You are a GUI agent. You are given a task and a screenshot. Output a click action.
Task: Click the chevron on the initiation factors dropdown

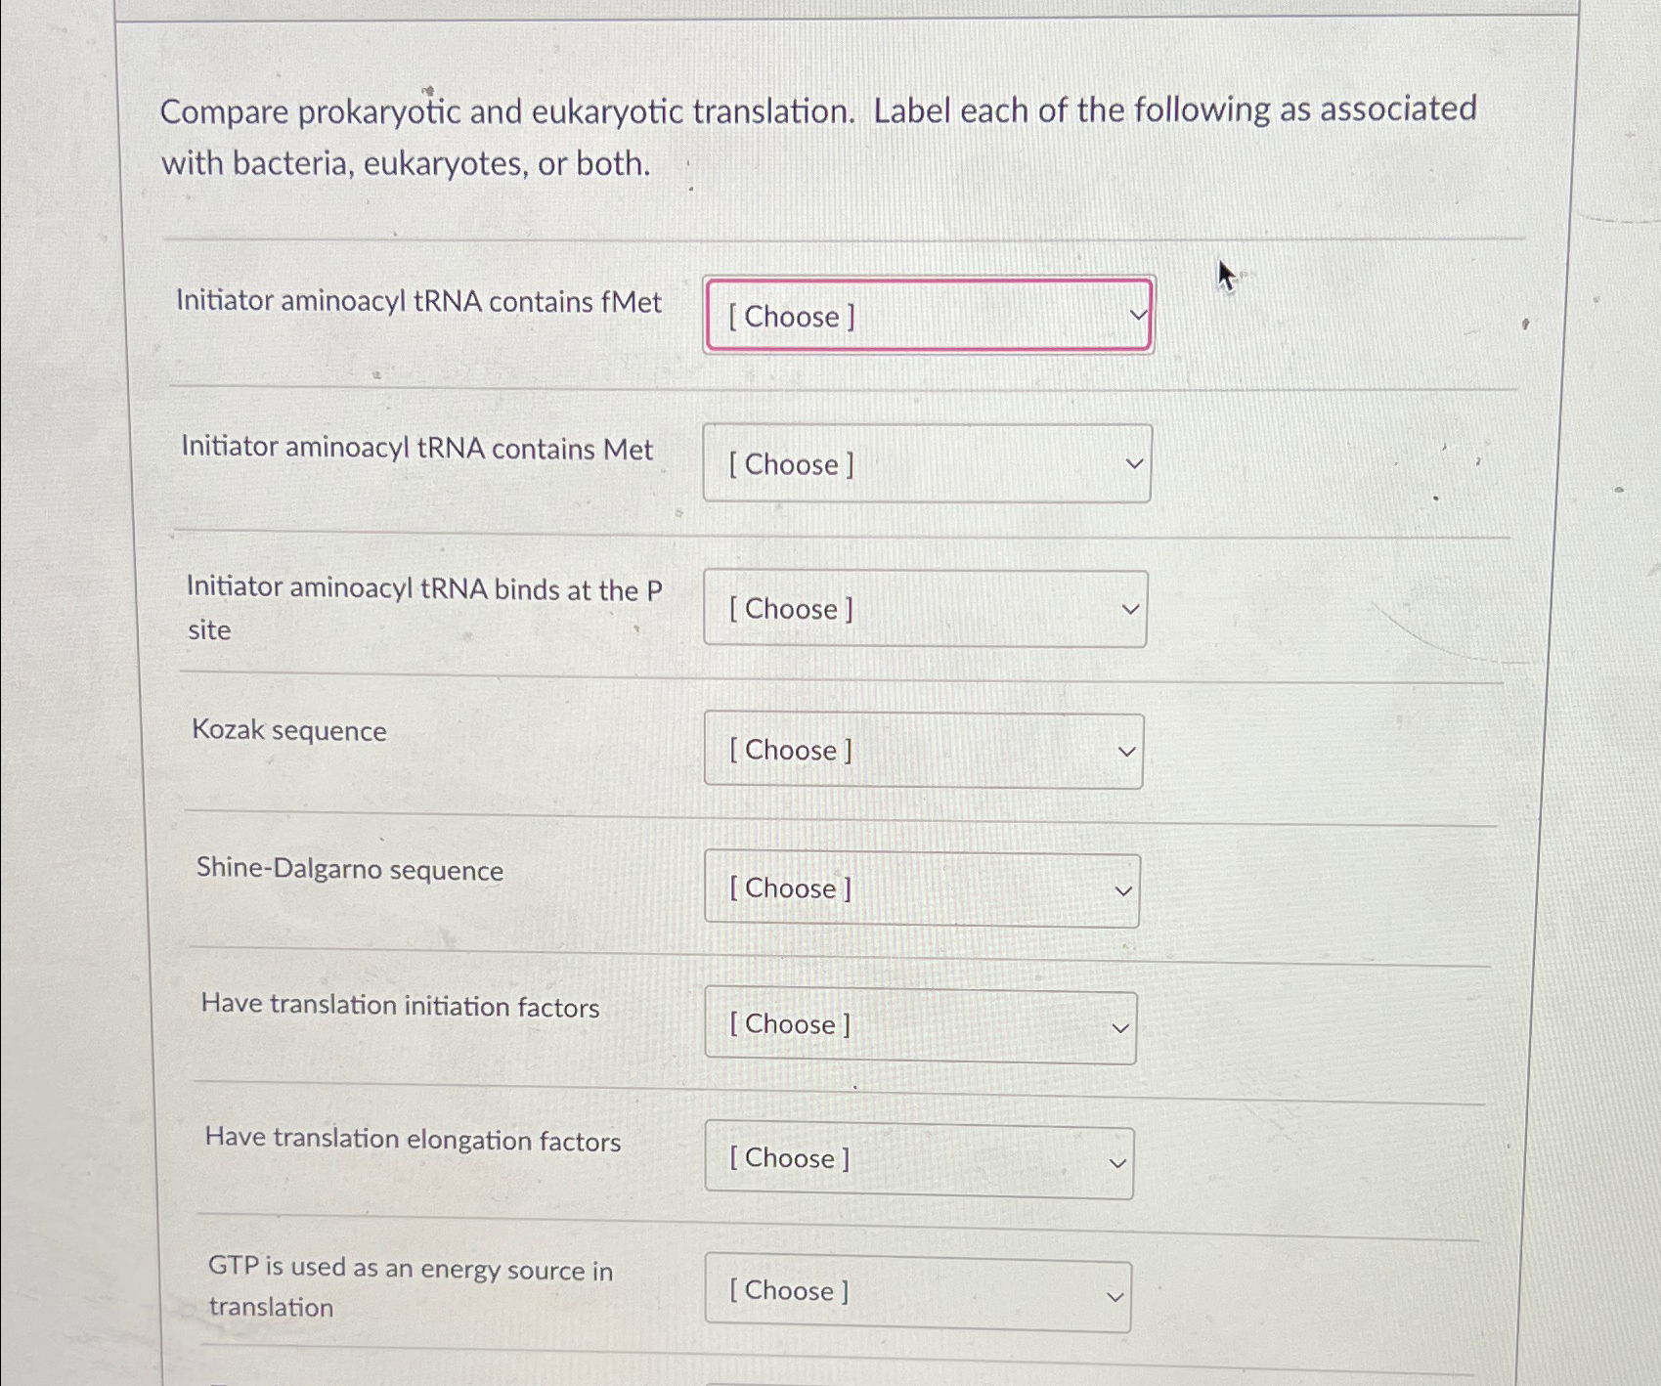tap(1120, 1026)
